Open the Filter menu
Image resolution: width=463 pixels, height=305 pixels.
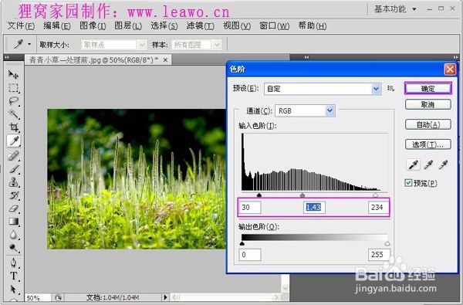[x=200, y=26]
